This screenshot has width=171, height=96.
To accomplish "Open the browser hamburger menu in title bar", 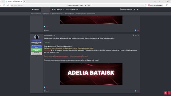I will coord(159,2).
